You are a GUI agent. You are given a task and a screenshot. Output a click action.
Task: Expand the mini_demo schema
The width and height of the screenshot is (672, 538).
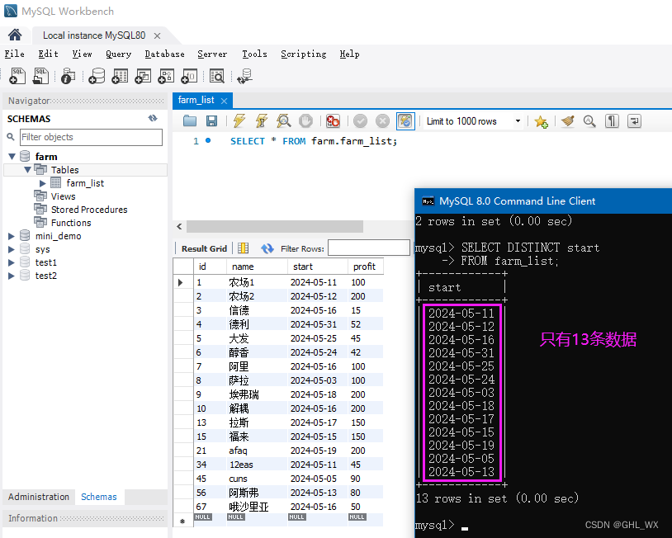pos(11,236)
